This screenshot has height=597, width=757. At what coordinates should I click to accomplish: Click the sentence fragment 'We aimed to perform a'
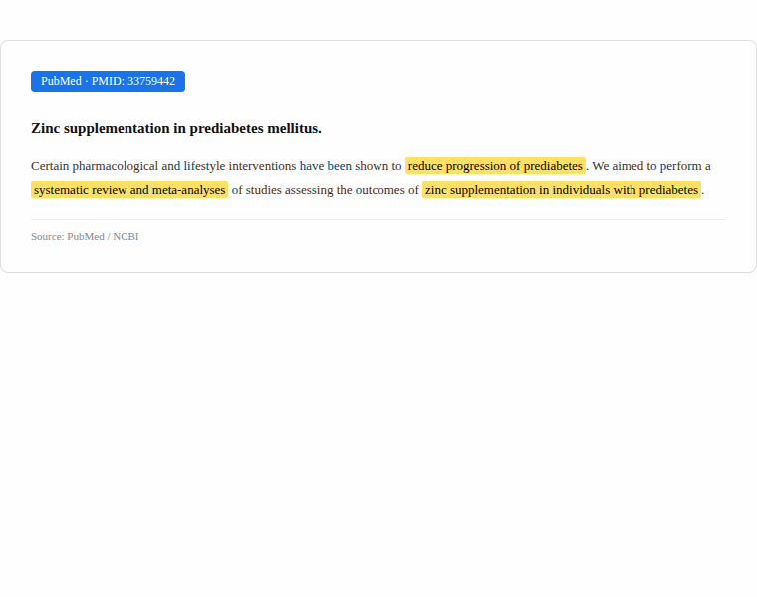[651, 166]
